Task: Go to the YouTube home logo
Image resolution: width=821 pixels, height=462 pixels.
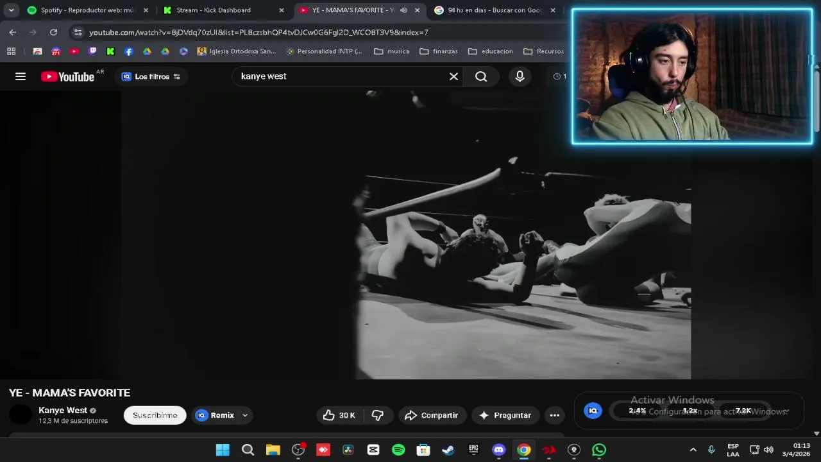Action: pyautogui.click(x=67, y=76)
